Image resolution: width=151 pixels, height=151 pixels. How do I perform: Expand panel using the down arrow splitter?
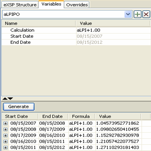[10, 98]
